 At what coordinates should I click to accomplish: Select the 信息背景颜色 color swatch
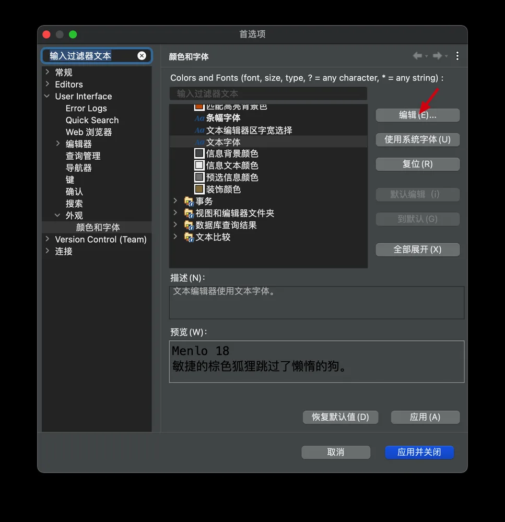tap(199, 153)
